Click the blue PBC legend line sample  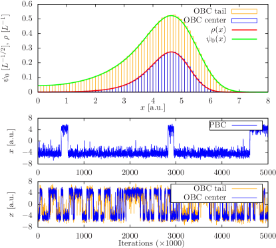tap(244, 125)
